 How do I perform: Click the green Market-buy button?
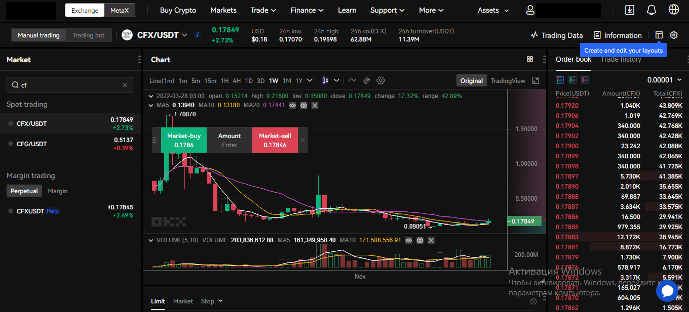coord(184,140)
